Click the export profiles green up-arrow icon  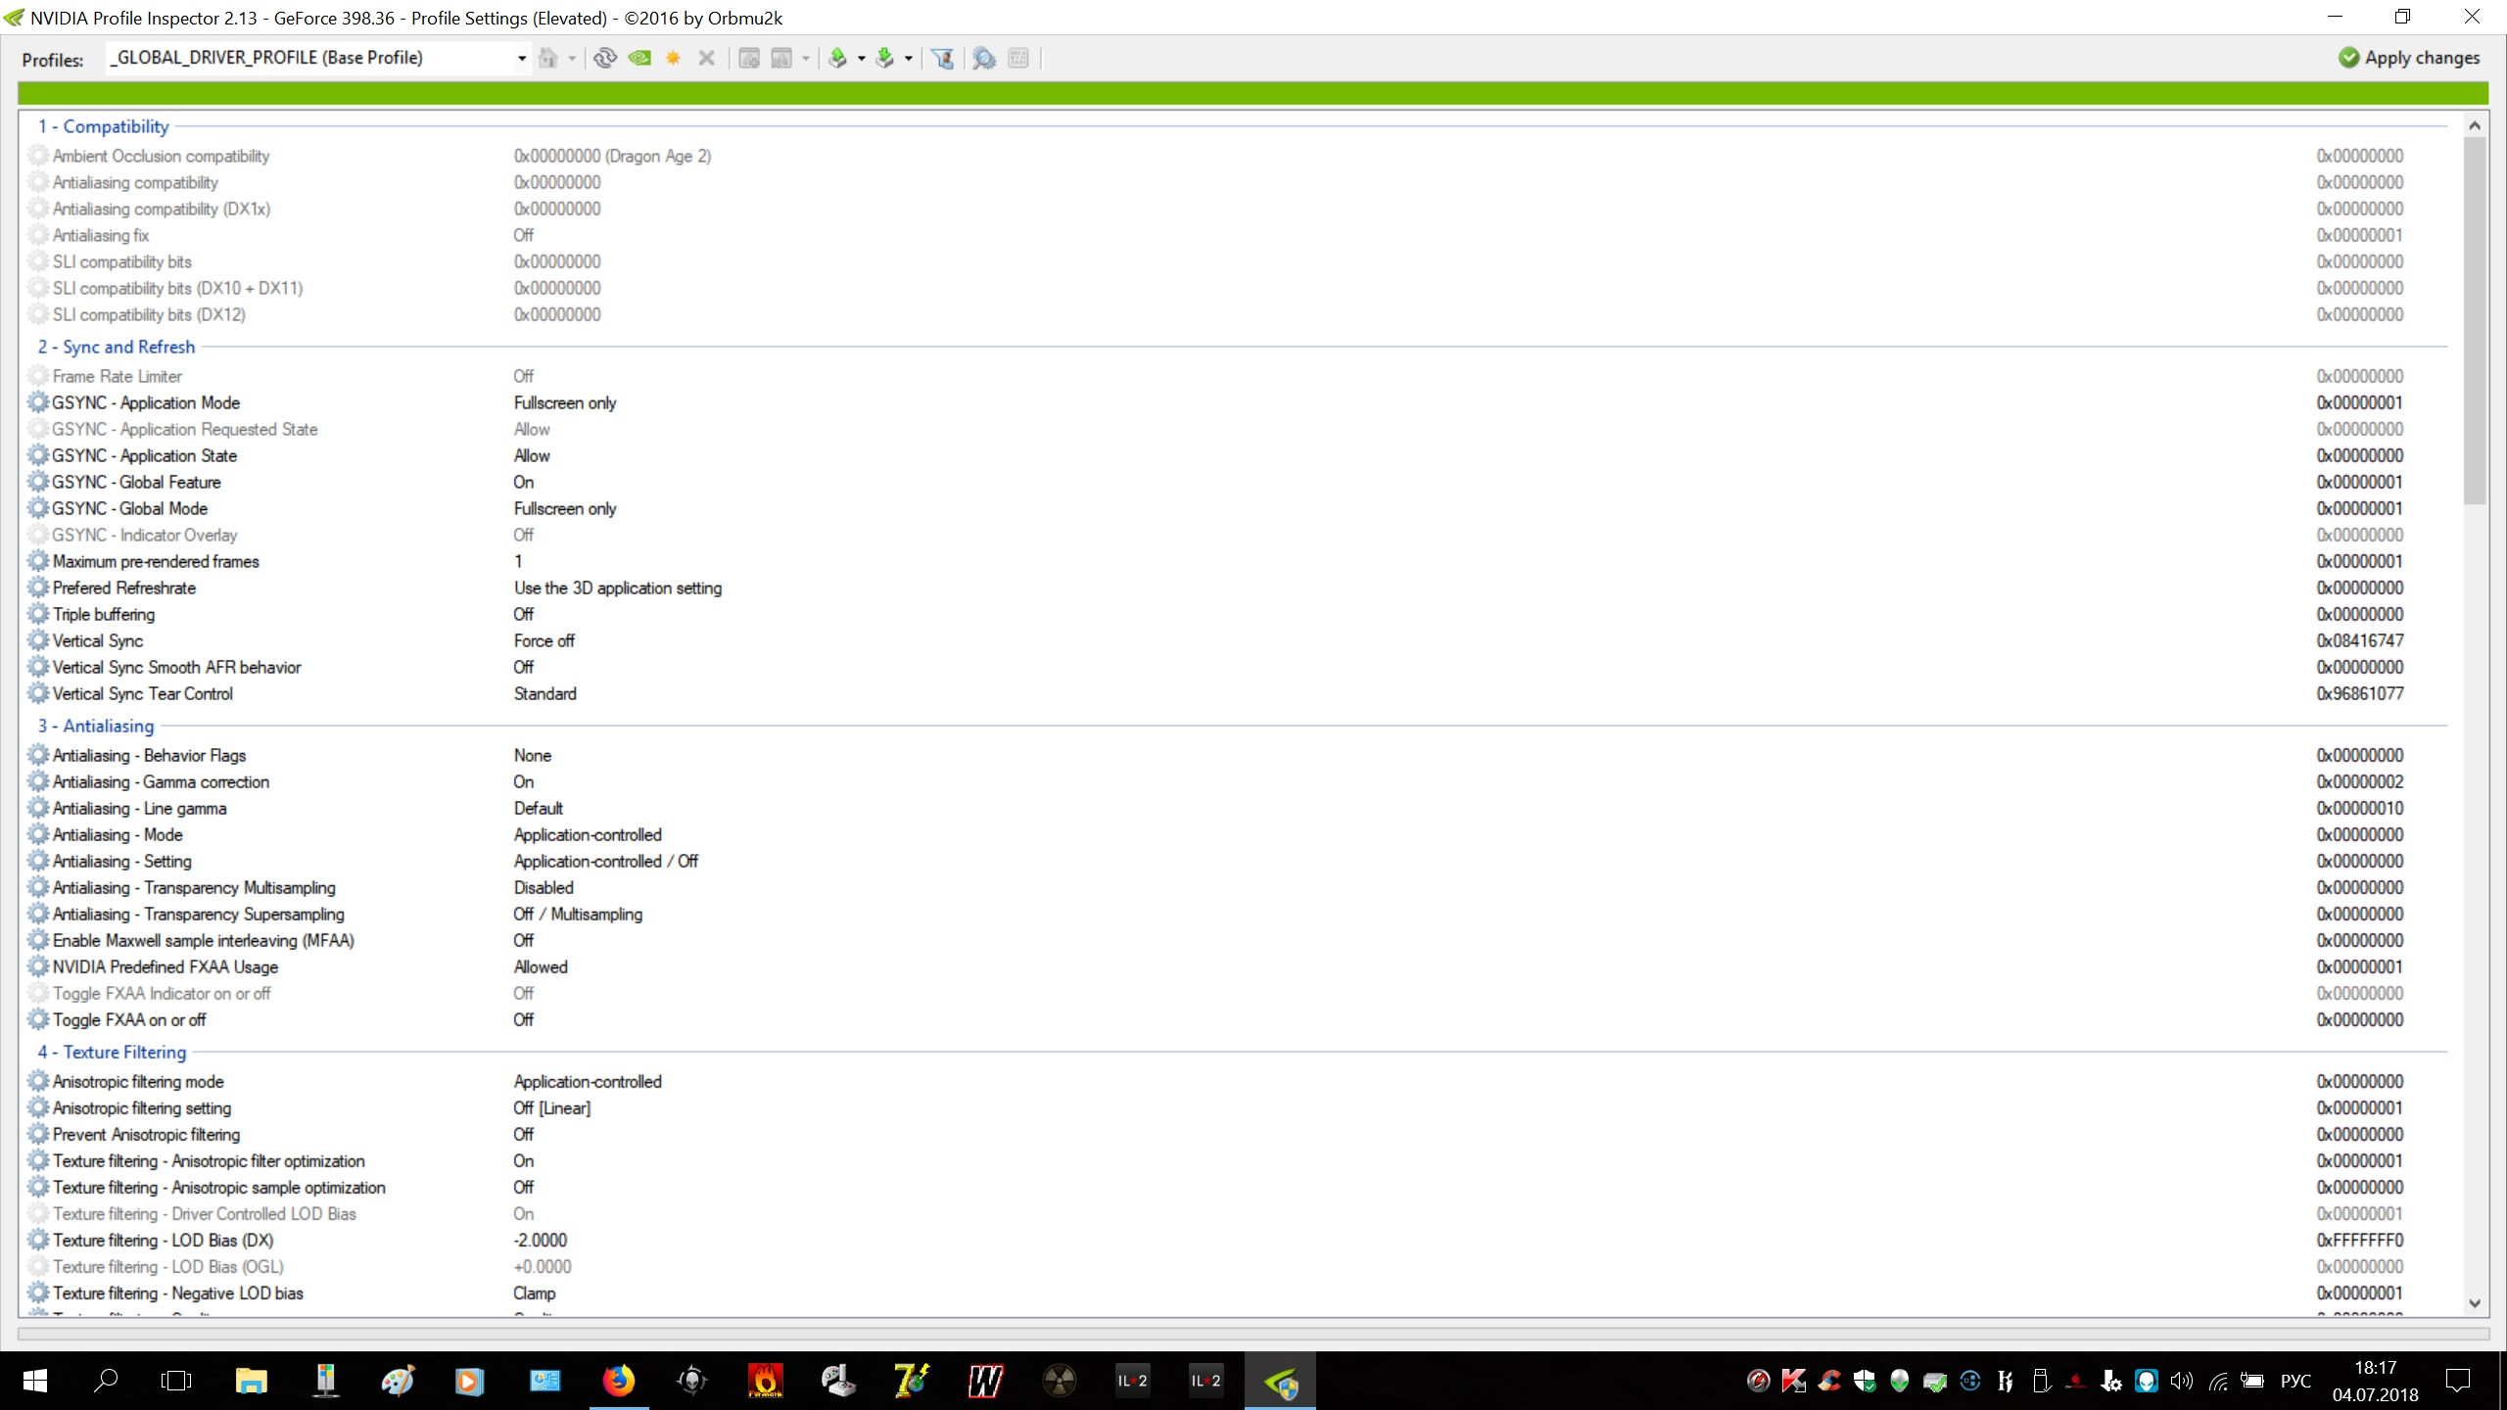837,59
